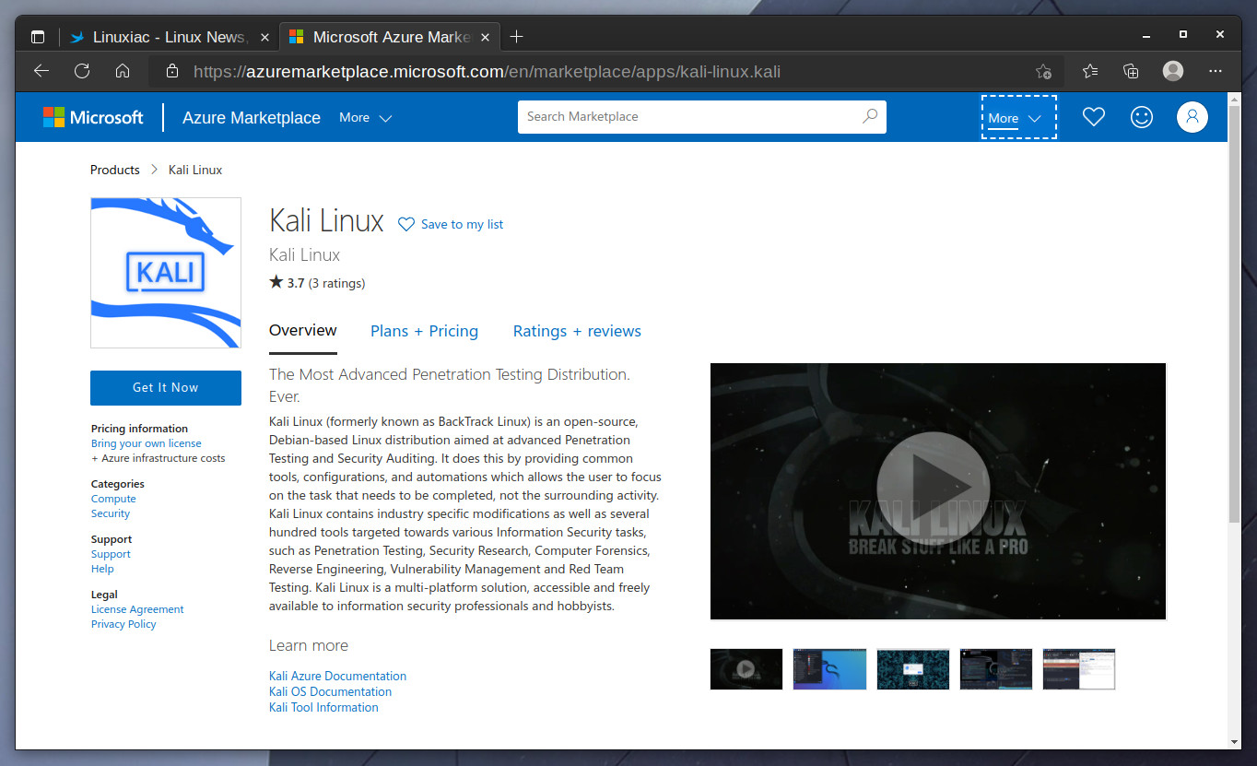
Task: Open Kali Azure Documentation link
Action: pos(337,676)
